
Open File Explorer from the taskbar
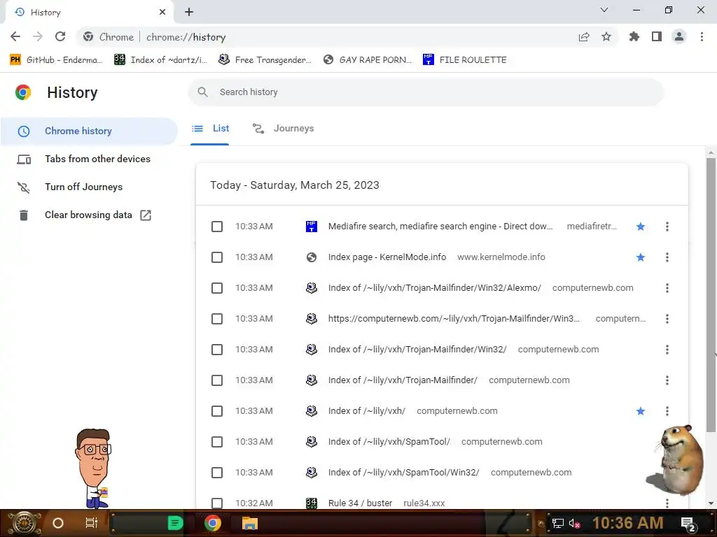250,523
